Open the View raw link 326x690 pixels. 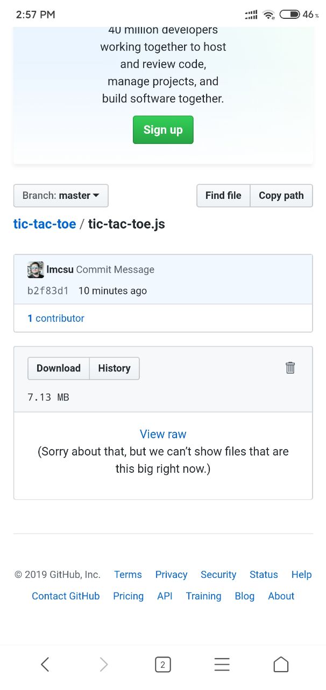(x=163, y=434)
